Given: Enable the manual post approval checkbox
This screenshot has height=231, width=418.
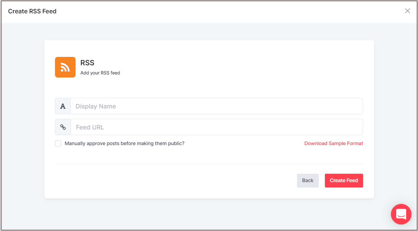Looking at the screenshot, I should pyautogui.click(x=58, y=144).
